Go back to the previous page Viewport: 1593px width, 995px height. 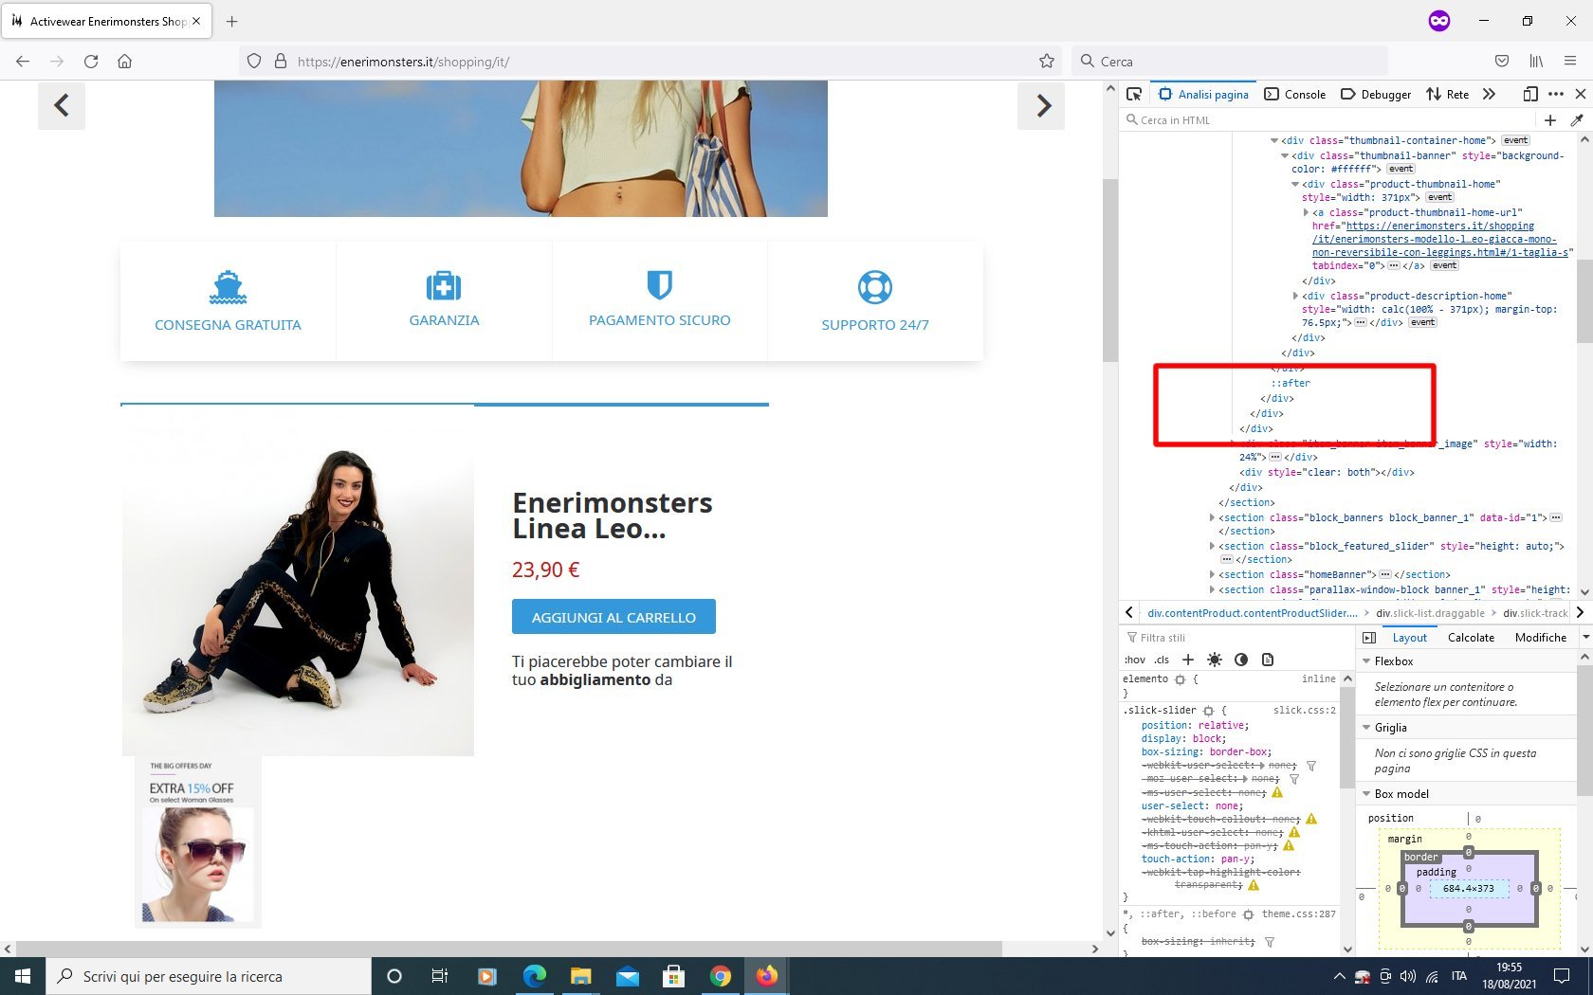[x=23, y=62]
